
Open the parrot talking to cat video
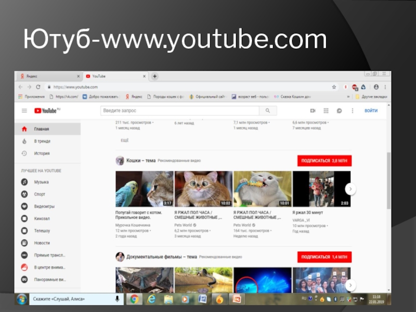(x=144, y=189)
